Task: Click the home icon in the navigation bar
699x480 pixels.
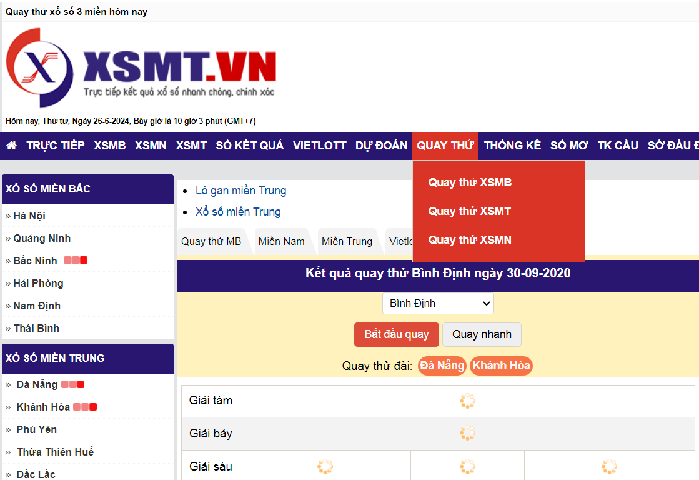Action: pos(11,145)
